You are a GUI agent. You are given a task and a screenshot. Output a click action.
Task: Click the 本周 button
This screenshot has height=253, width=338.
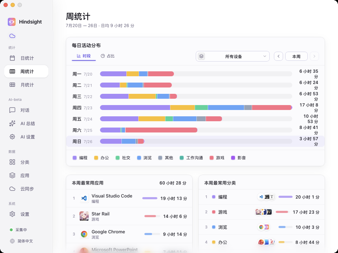pos(296,56)
